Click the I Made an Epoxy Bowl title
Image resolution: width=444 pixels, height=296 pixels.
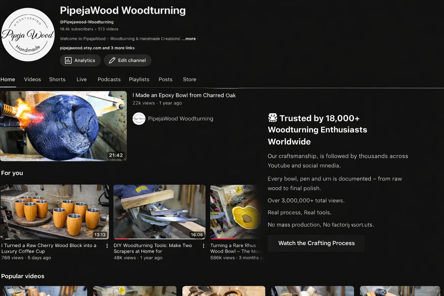click(184, 95)
